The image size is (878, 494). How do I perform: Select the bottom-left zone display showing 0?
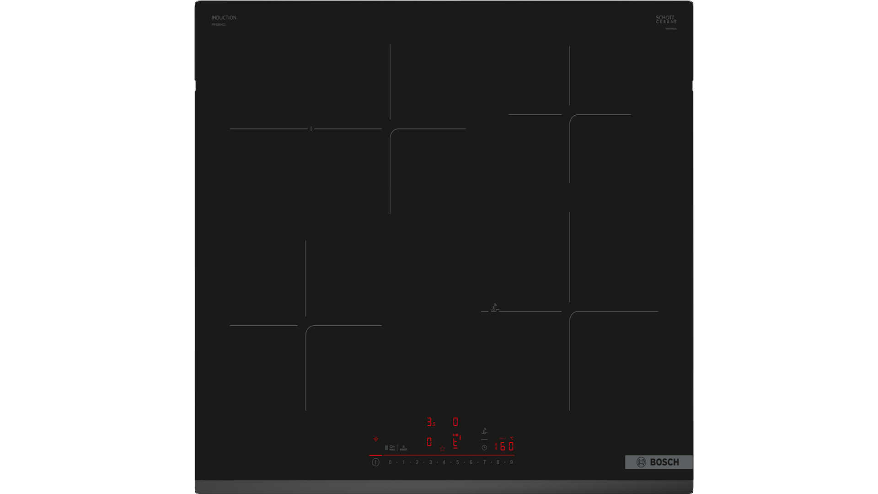click(429, 442)
